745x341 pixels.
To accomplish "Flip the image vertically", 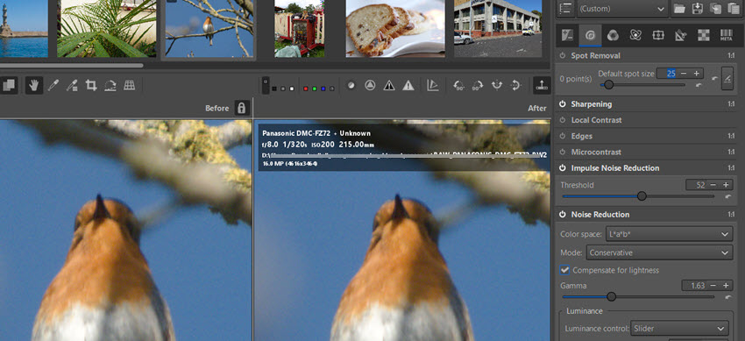I will click(x=515, y=86).
